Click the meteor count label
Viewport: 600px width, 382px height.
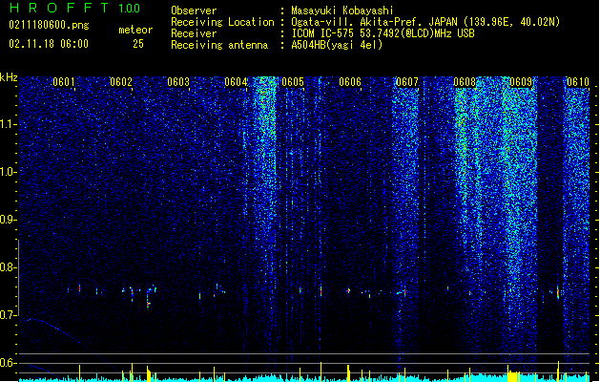[135, 30]
